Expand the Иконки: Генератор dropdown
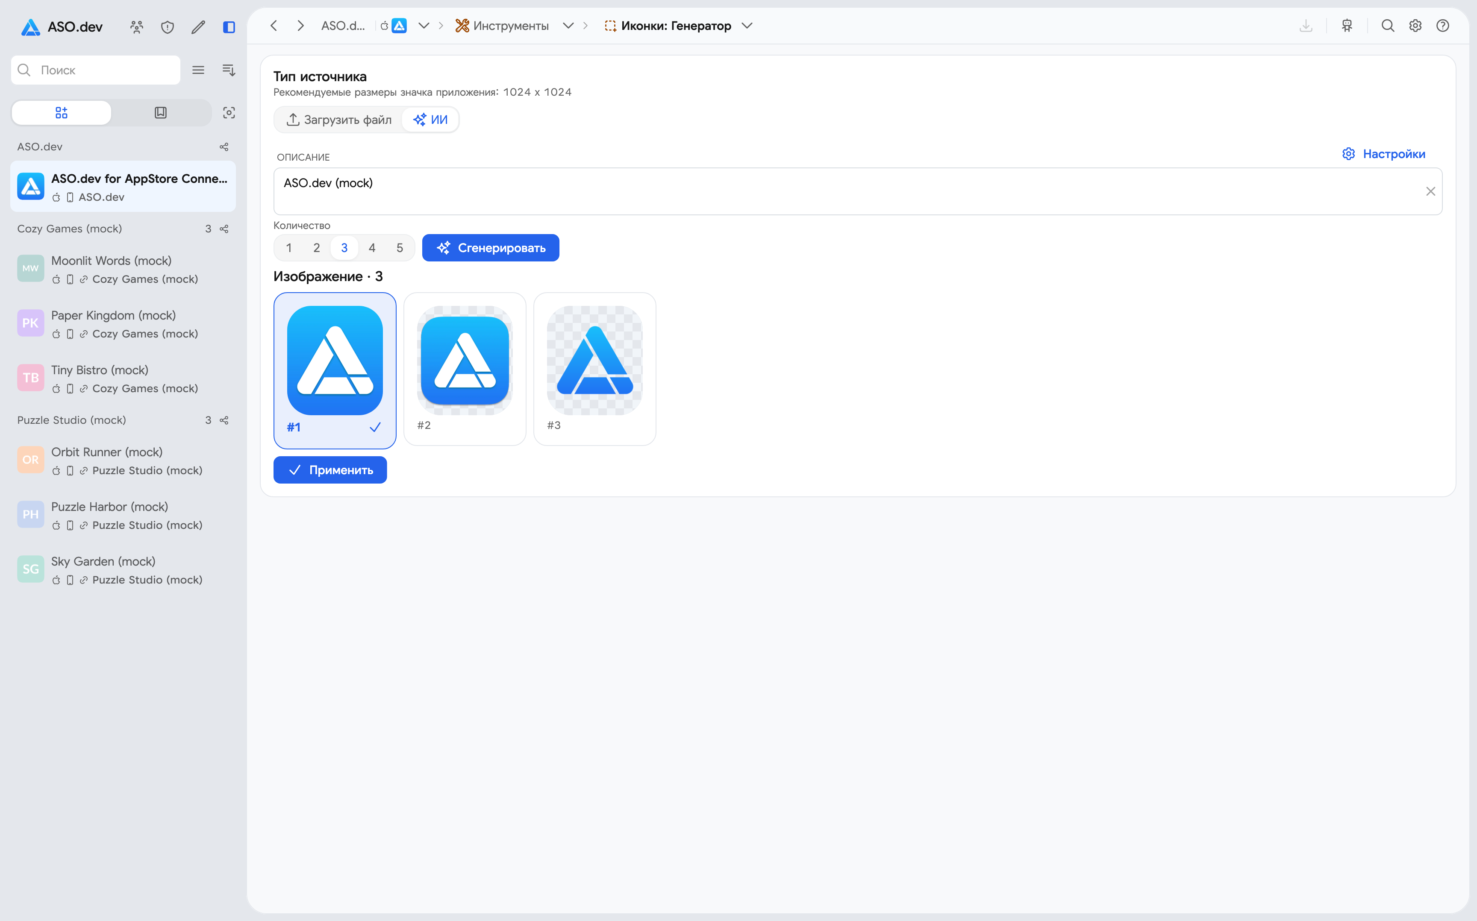Screen dimensions: 1477x921 tap(747, 26)
